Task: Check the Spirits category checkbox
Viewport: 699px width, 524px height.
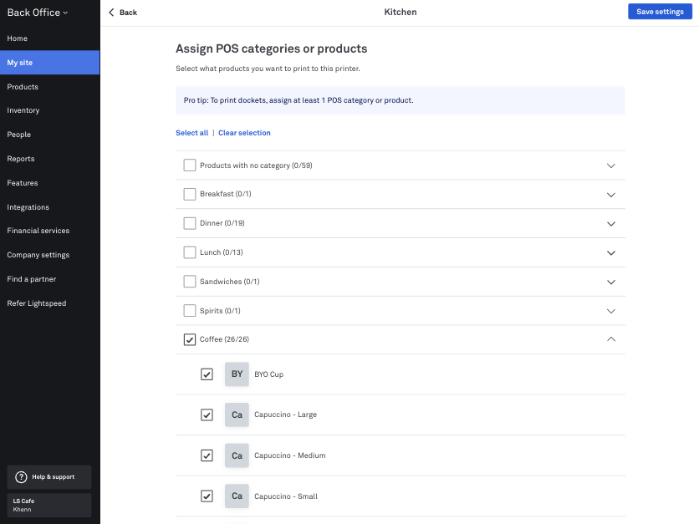Action: click(190, 311)
